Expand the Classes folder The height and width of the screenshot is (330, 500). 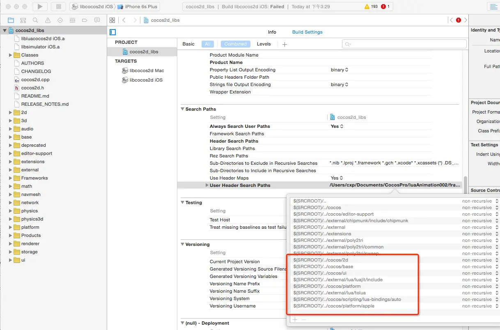[11, 55]
